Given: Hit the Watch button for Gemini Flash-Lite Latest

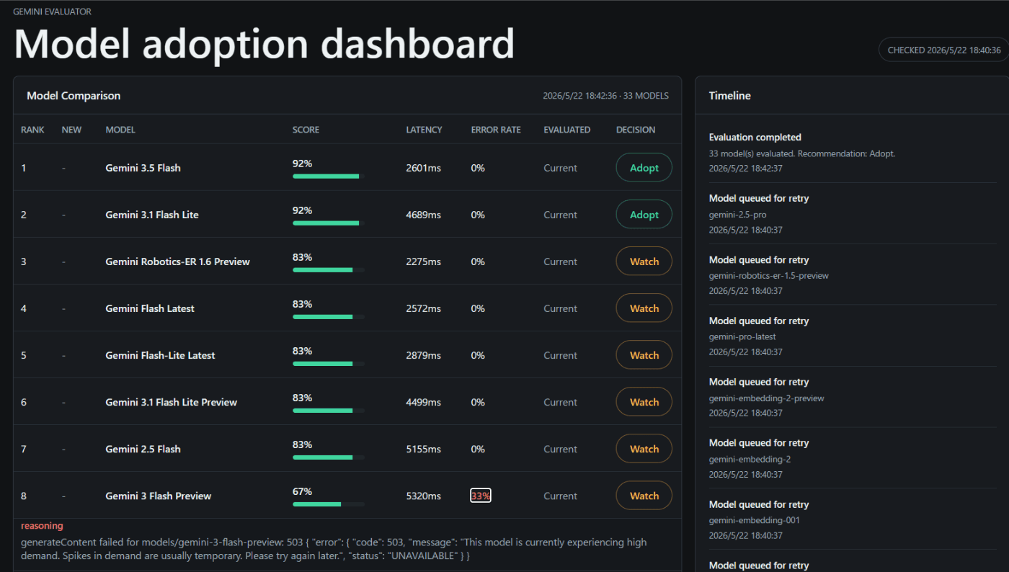Looking at the screenshot, I should (x=644, y=355).
